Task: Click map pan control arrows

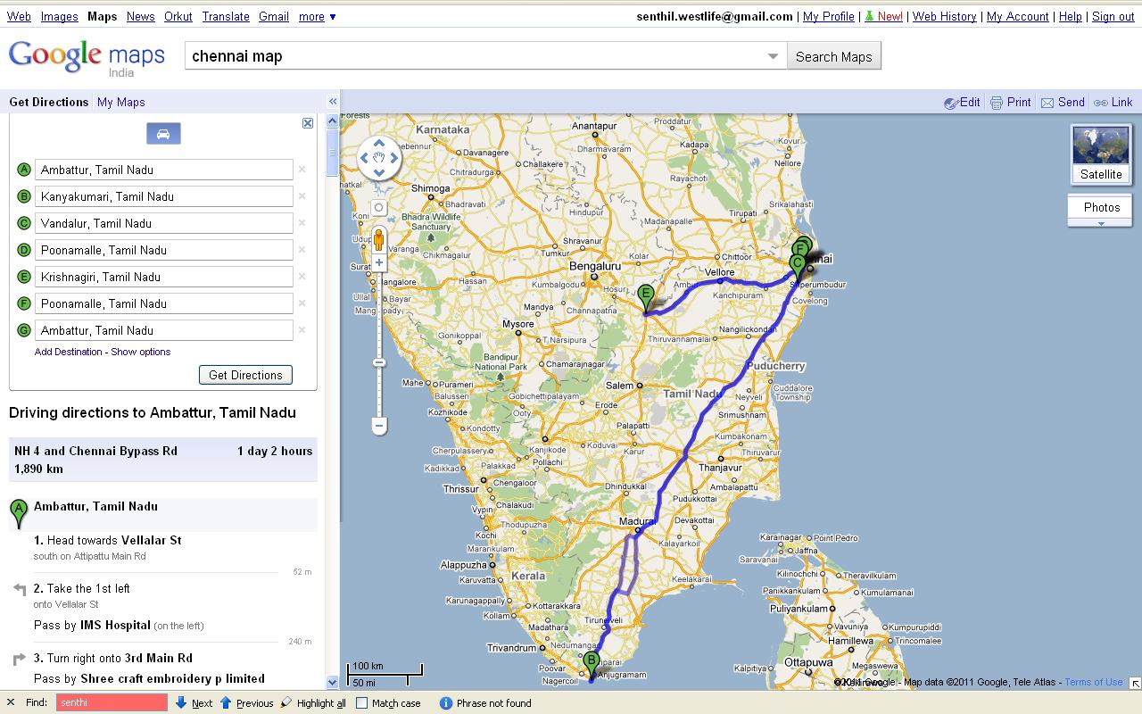Action: coord(379,159)
